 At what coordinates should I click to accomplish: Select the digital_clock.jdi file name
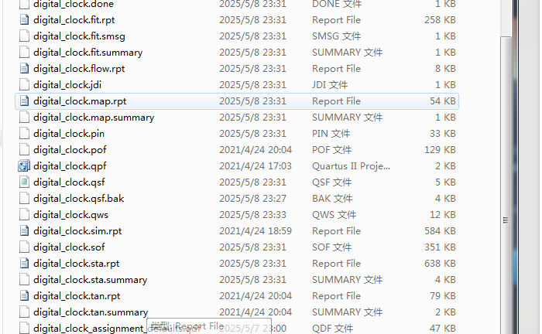click(x=67, y=85)
